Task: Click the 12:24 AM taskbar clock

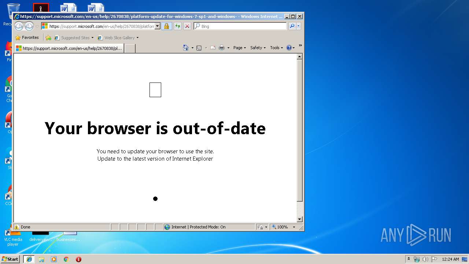Action: coord(450,259)
